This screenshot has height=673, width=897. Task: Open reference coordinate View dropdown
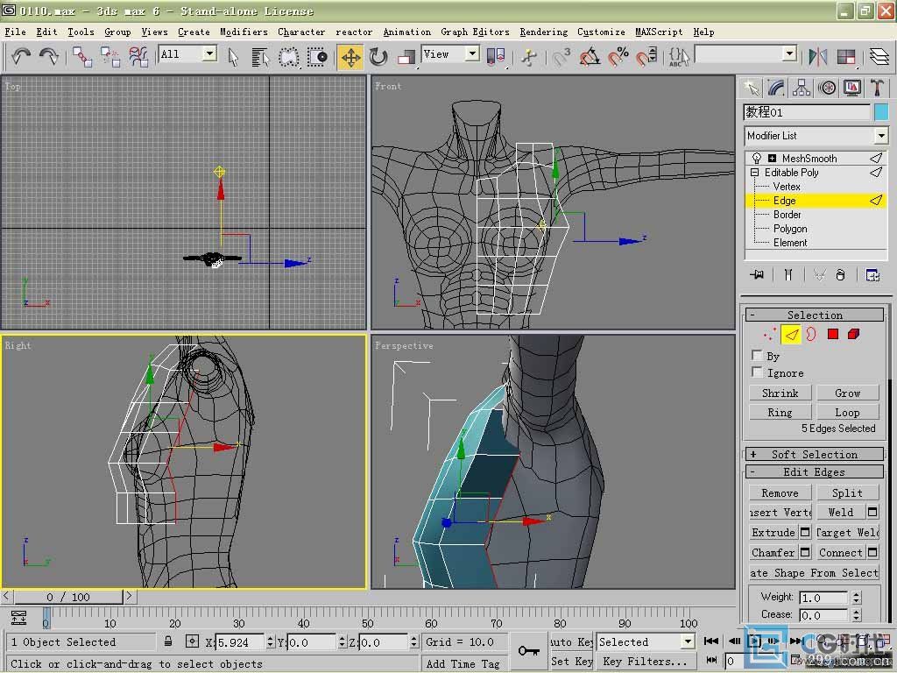472,53
